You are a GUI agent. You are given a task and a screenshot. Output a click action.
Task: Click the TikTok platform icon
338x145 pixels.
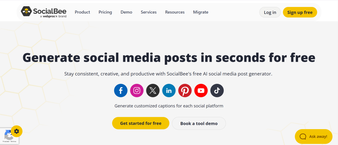[x=217, y=91]
